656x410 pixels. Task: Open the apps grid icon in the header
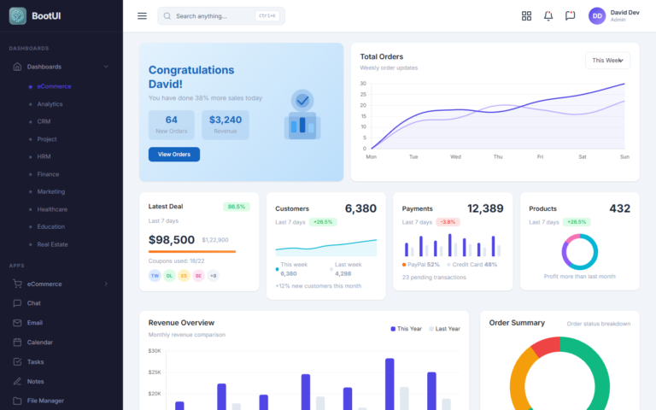526,16
